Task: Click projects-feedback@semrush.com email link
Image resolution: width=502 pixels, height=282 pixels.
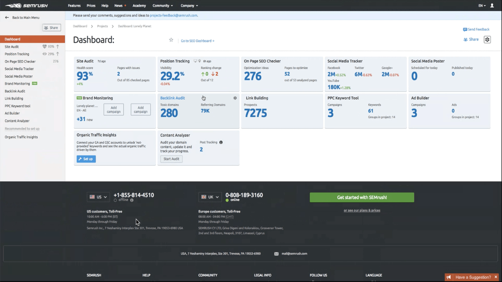Action: click(x=173, y=16)
